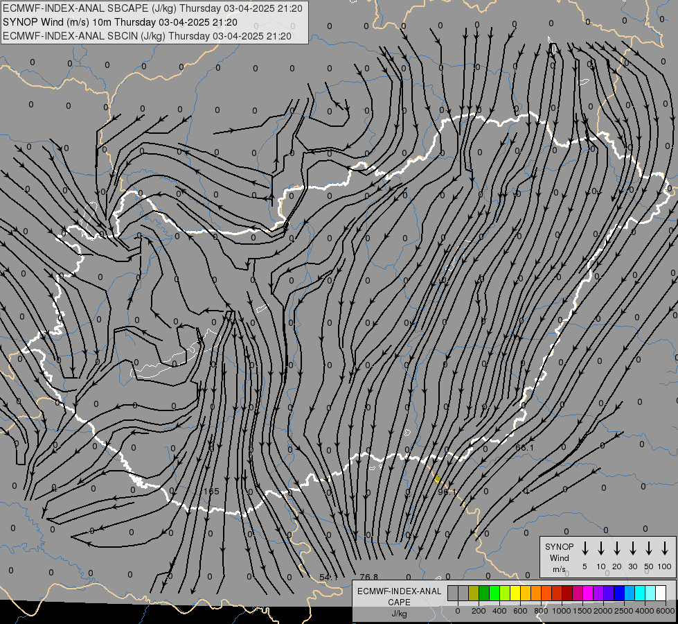Select the white swatch ending at 6000

point(660,593)
